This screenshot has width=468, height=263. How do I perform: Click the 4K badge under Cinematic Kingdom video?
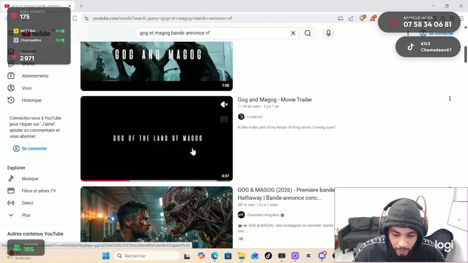pos(241,239)
